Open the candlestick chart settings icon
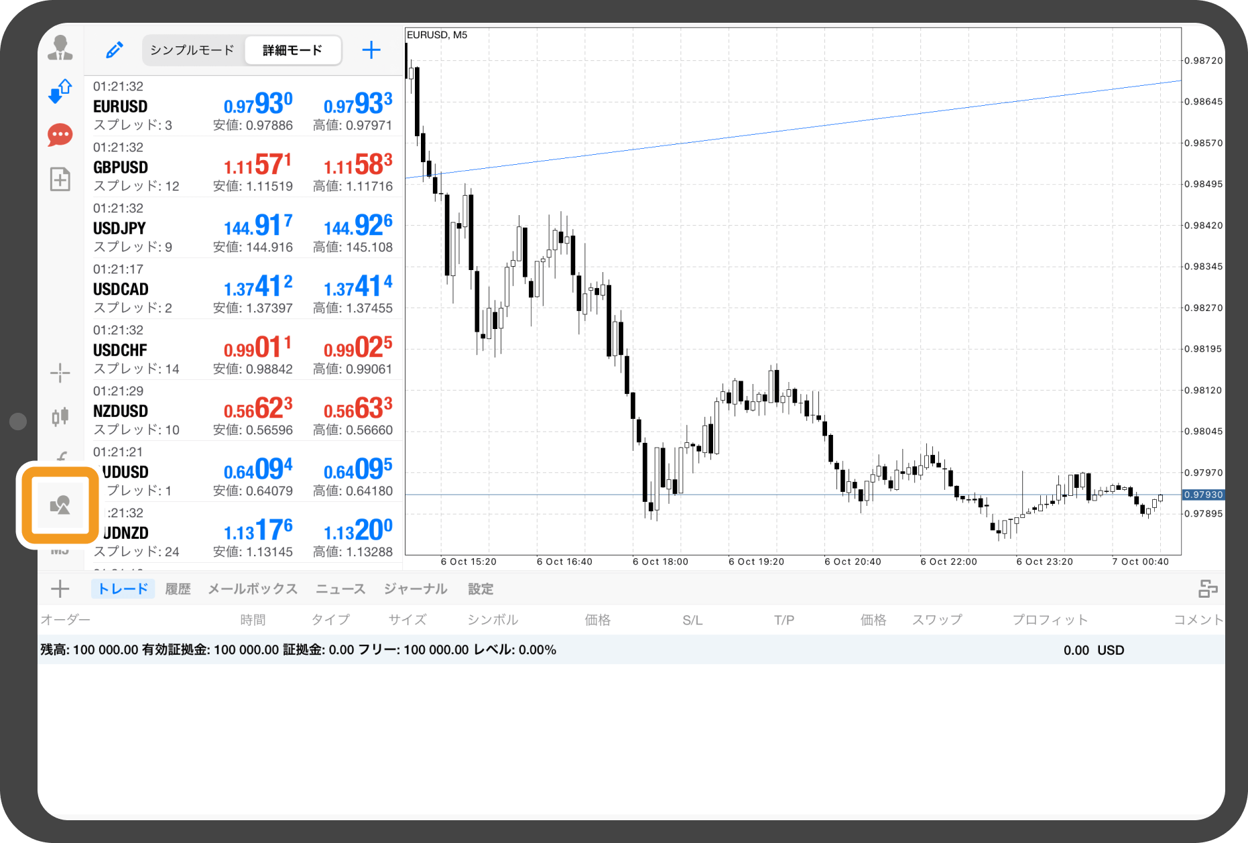The image size is (1248, 843). click(60, 416)
